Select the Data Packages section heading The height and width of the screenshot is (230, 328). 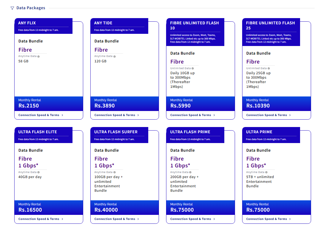(x=31, y=8)
